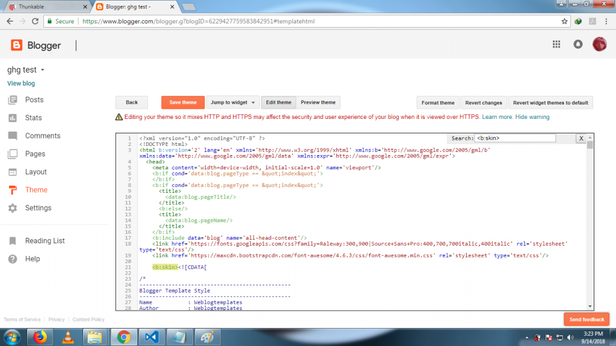Click the Hide warning link
This screenshot has width=616, height=346.
[532, 117]
